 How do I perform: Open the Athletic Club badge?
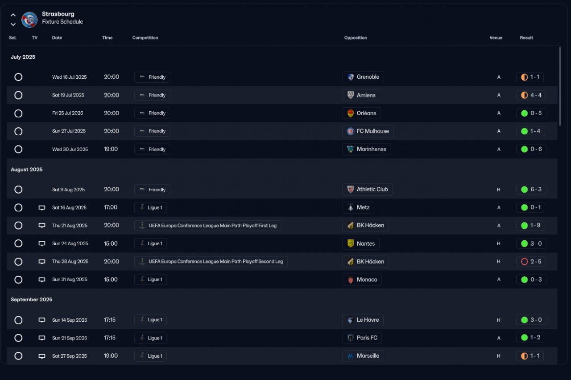tap(351, 190)
